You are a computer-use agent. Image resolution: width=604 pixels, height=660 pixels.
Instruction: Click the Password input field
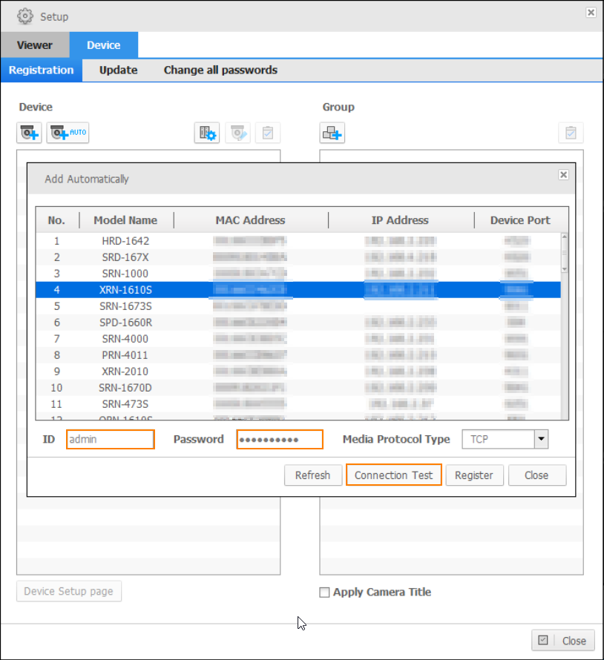[x=280, y=440]
